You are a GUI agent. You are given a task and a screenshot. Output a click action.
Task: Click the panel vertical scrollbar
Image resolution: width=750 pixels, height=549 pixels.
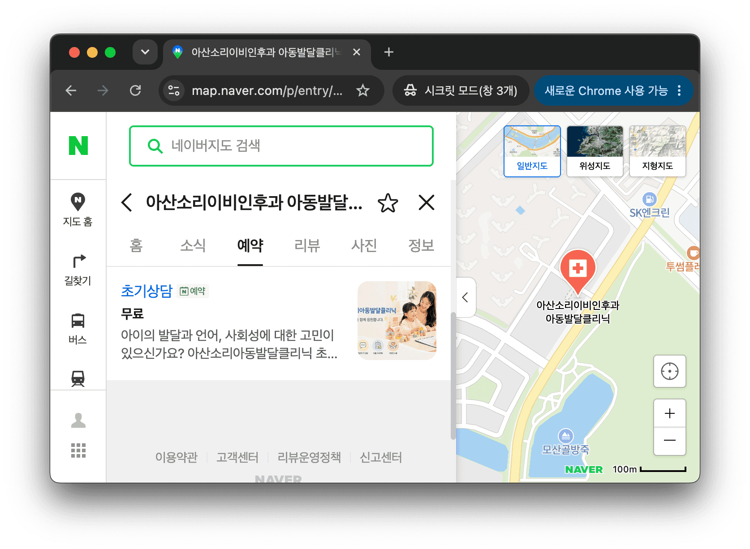[453, 376]
